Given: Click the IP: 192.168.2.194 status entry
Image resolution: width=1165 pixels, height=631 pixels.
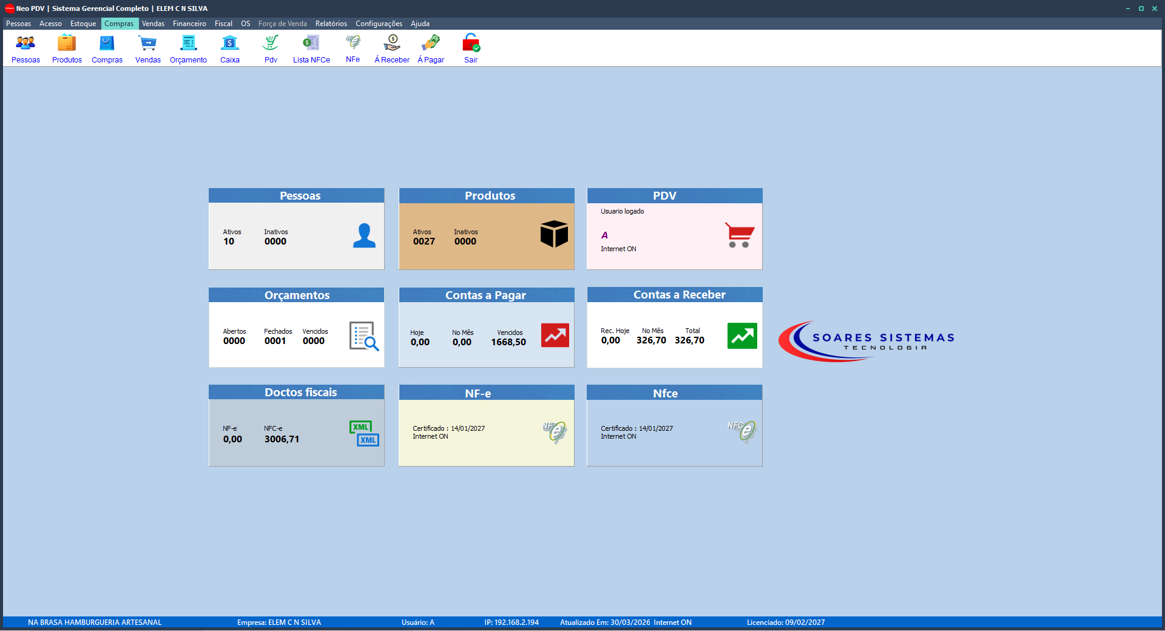Looking at the screenshot, I should point(512,623).
